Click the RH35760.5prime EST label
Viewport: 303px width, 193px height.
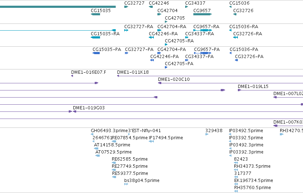(x=252, y=188)
